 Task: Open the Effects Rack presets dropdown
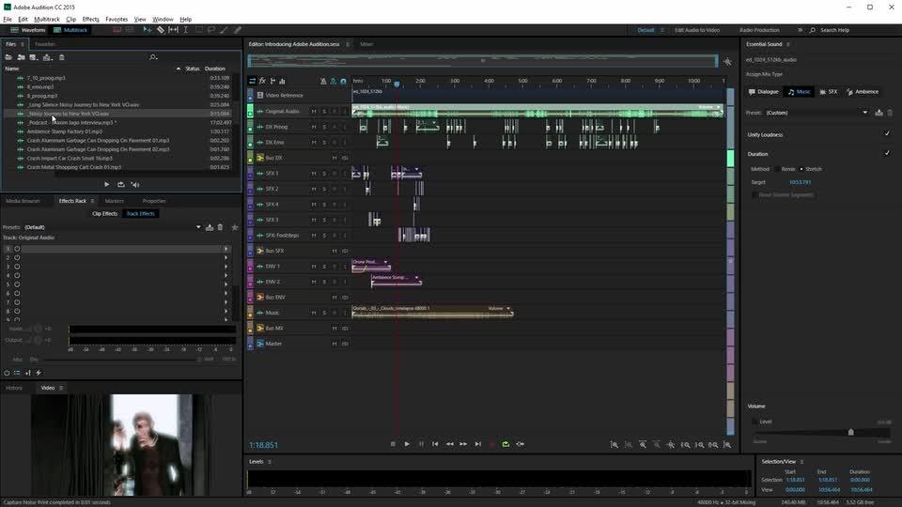[x=198, y=227]
